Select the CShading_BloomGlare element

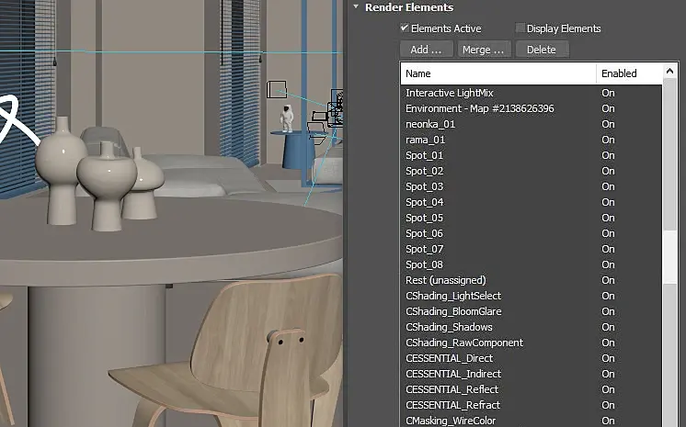coord(532,311)
